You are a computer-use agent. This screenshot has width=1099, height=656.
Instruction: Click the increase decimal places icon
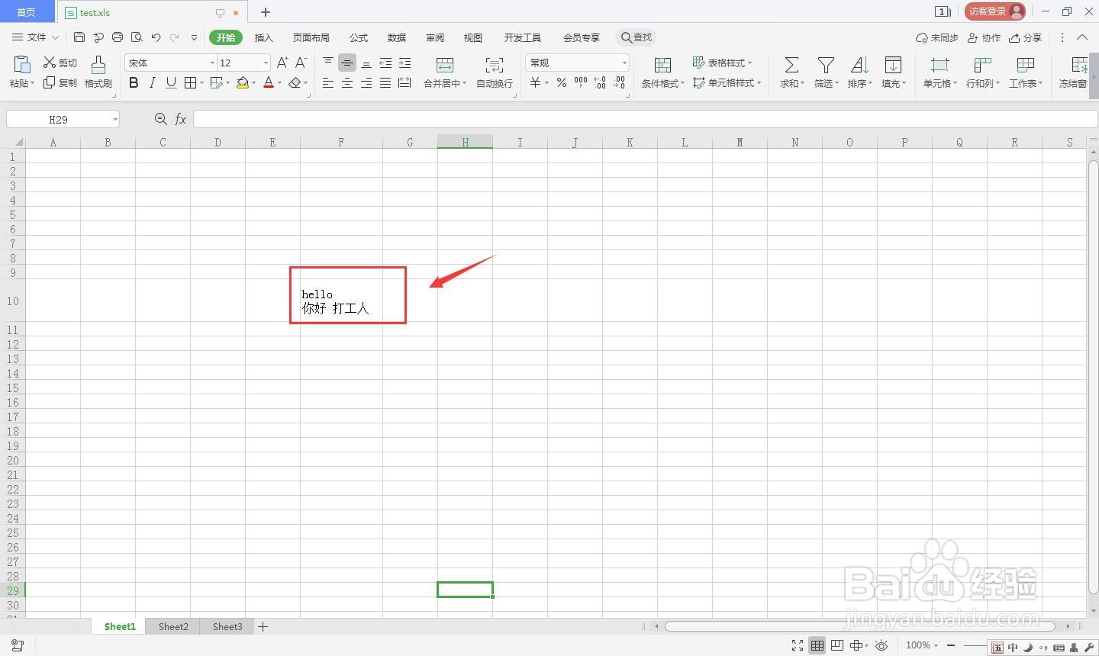(x=600, y=82)
